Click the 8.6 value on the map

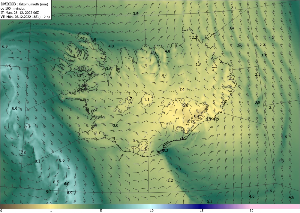coord(62,160)
